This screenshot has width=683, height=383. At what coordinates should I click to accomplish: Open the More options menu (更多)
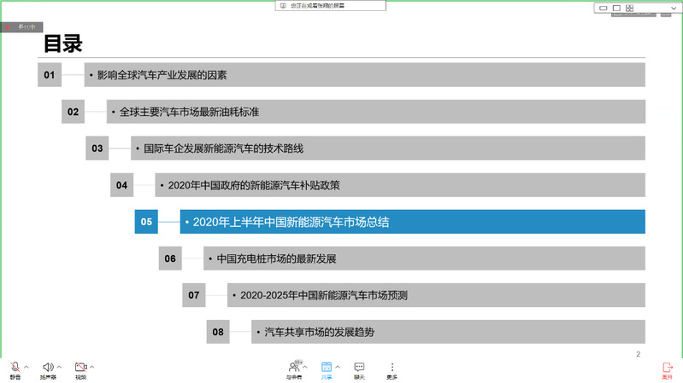click(x=392, y=367)
